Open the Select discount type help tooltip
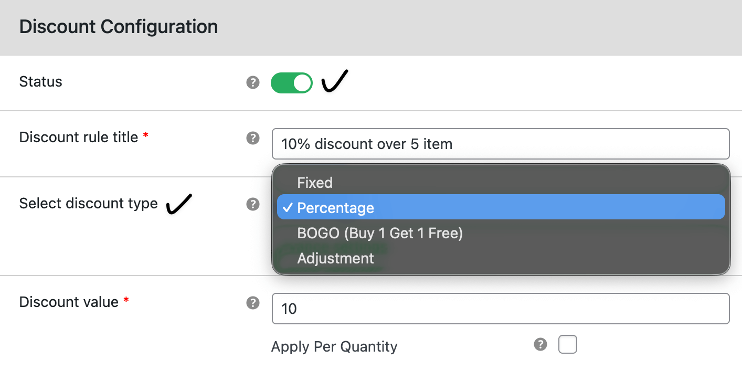The height and width of the screenshot is (381, 742). coord(253,204)
